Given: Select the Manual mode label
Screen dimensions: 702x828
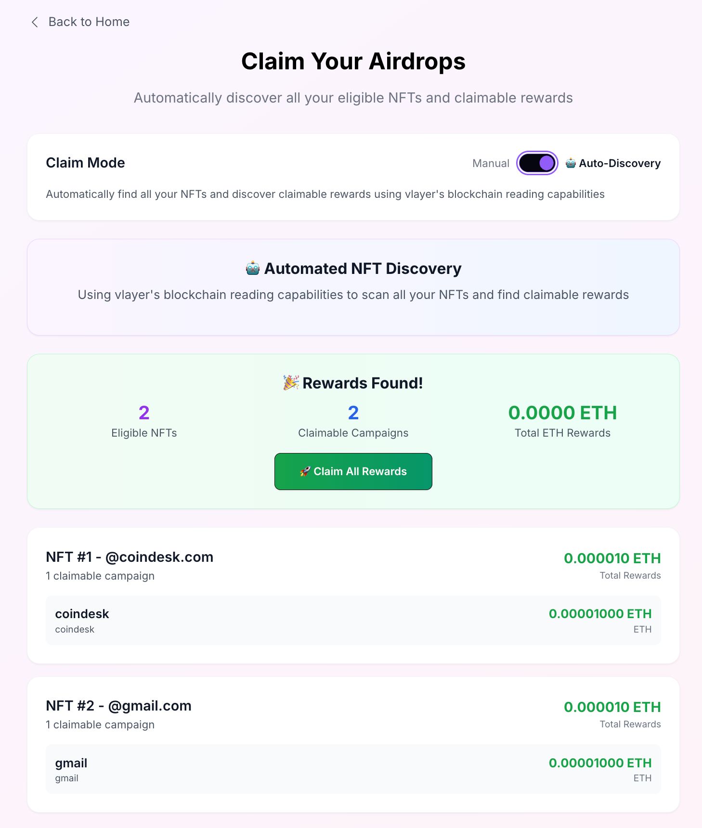Looking at the screenshot, I should tap(491, 163).
